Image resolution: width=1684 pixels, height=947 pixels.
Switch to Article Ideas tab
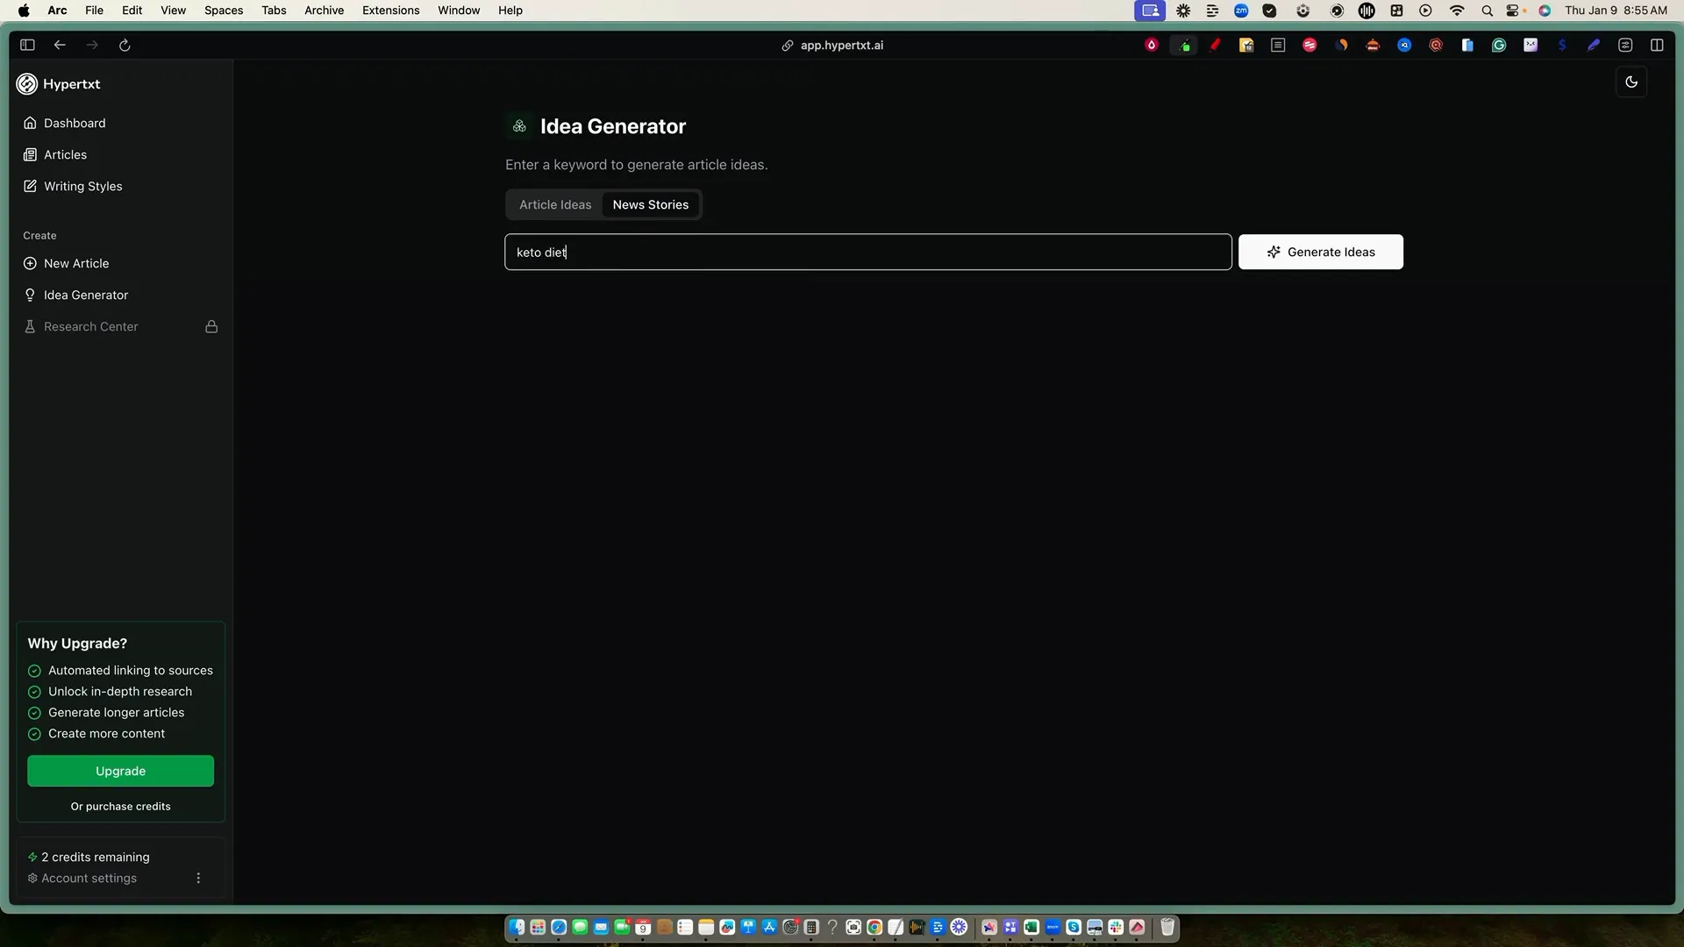[x=555, y=205]
